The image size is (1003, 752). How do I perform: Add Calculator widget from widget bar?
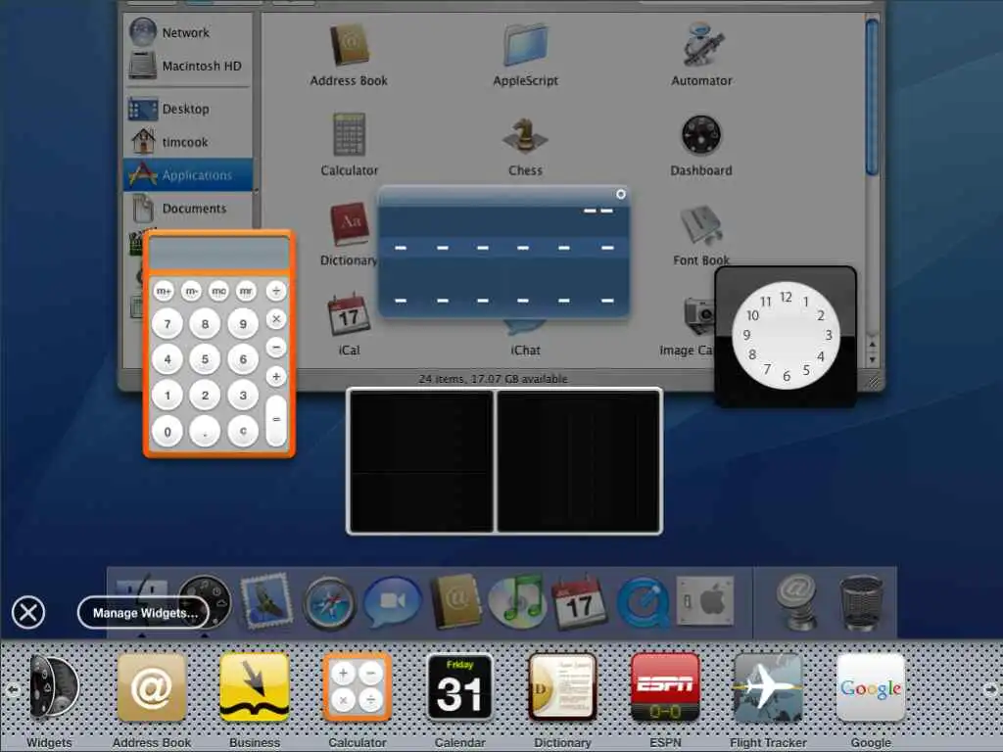pos(357,687)
